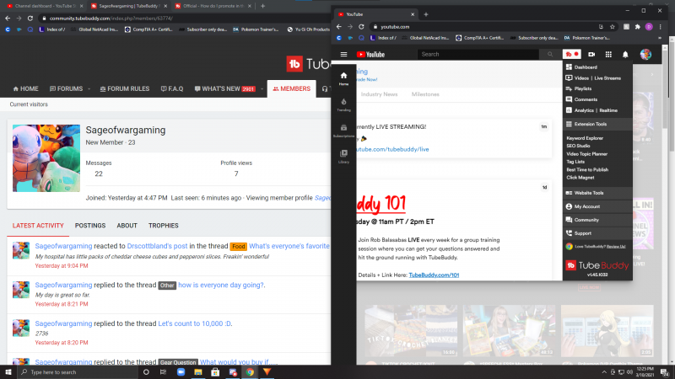
Task: Click the YouTube create video camera icon
Action: click(591, 54)
